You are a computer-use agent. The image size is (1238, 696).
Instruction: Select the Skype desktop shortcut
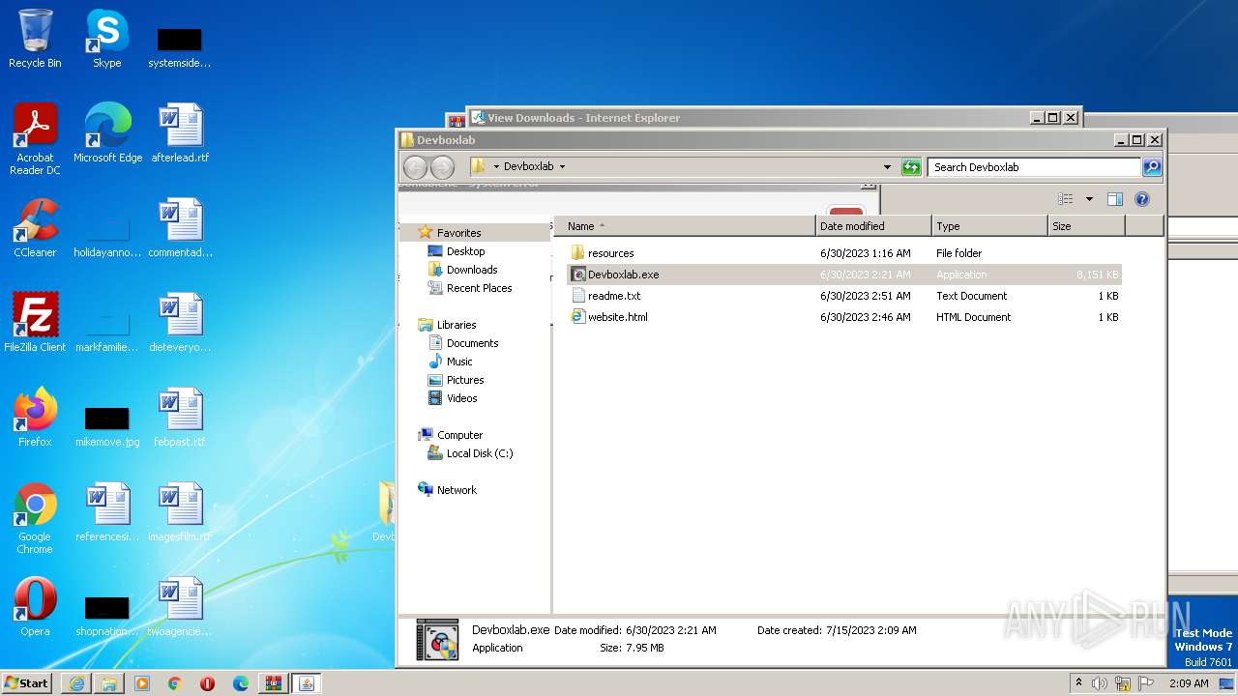[x=107, y=39]
